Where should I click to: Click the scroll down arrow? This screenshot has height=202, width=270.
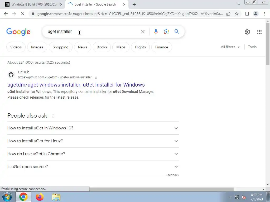point(268,185)
